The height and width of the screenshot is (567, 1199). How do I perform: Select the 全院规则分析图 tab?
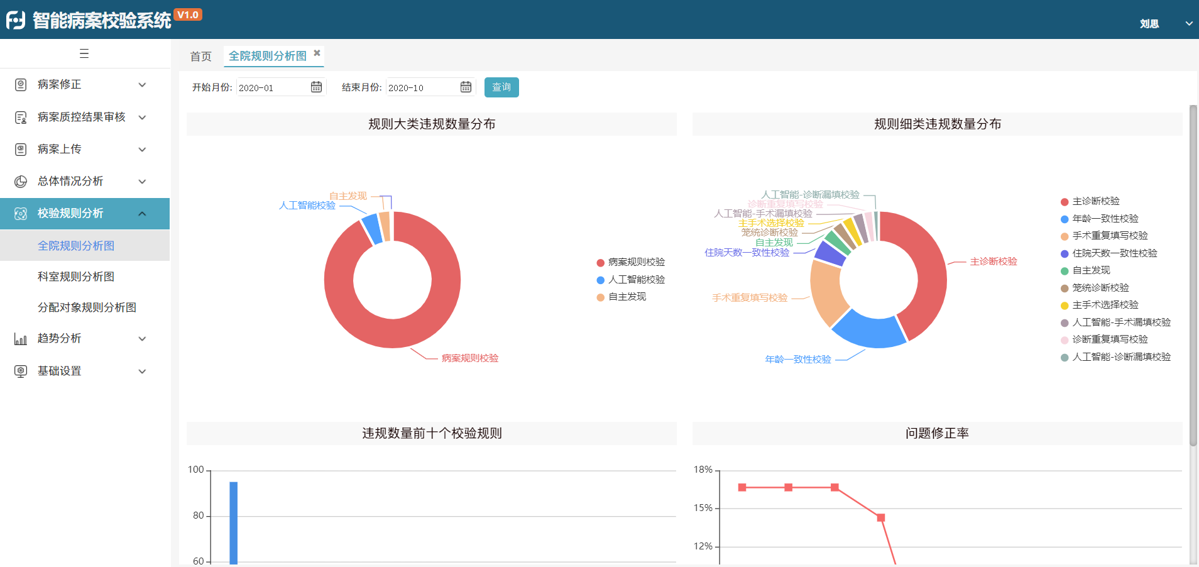click(x=268, y=56)
